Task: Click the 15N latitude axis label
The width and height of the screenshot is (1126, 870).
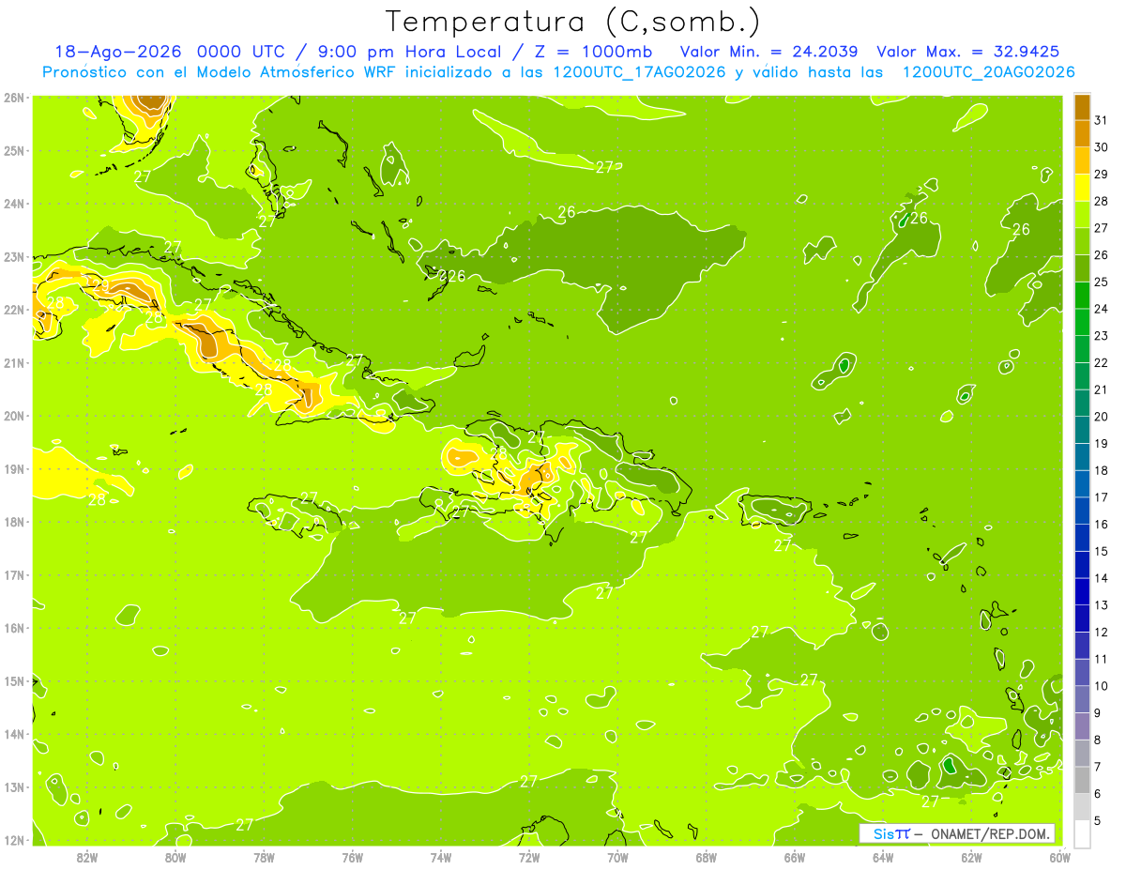Action: pos(14,680)
